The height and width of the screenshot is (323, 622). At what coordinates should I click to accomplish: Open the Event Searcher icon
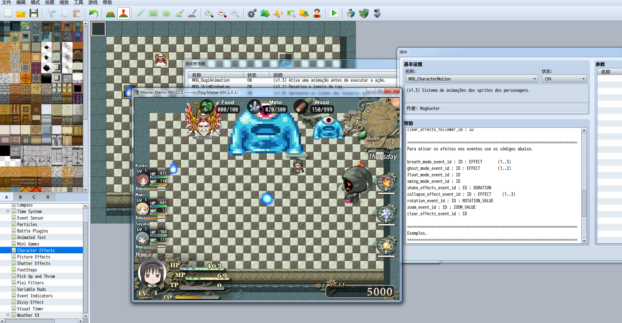tap(291, 13)
